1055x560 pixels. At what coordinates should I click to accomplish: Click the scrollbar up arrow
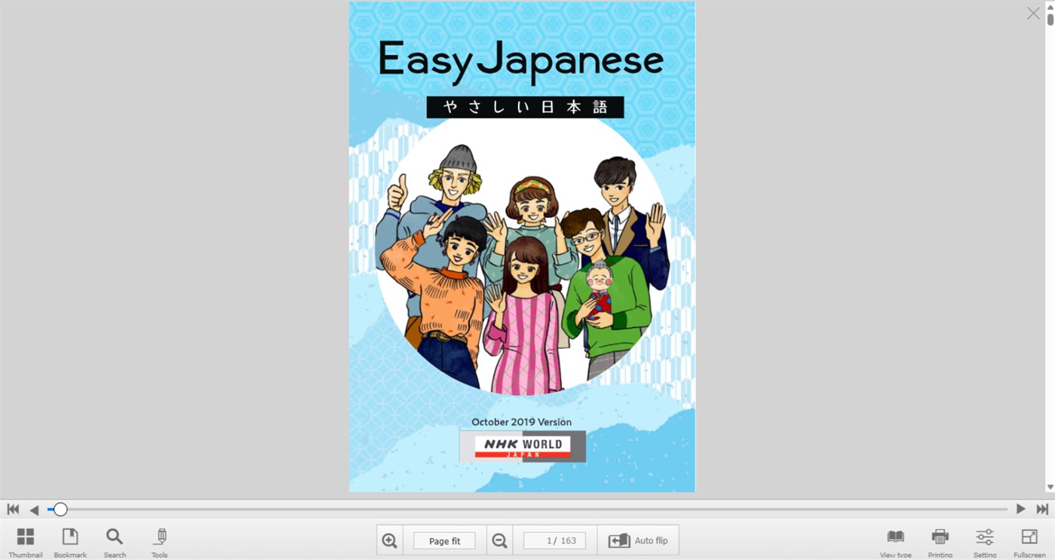(1050, 6)
